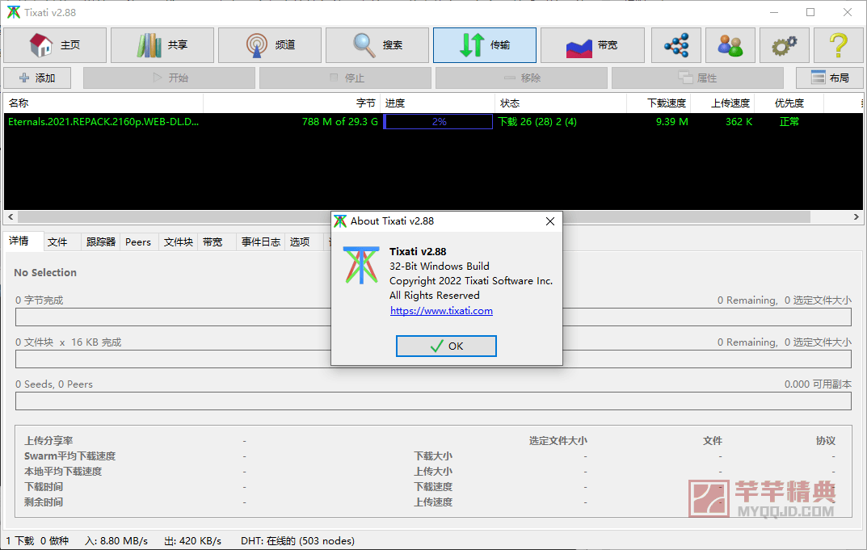Click the '1 下载' status bar entry
This screenshot has width=867, height=550.
[20, 540]
